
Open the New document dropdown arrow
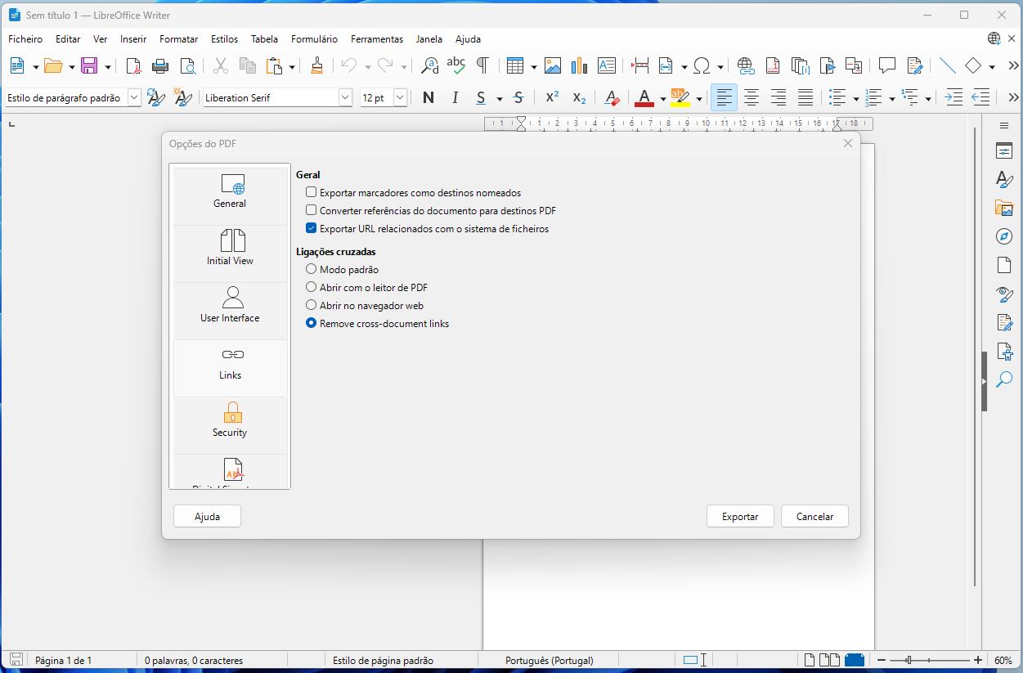[x=35, y=66]
